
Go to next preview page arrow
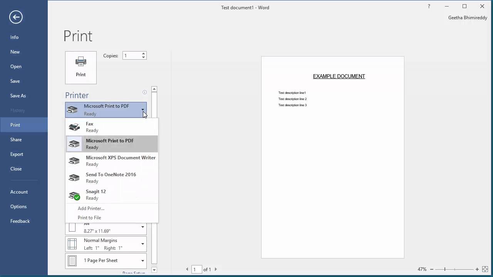[x=216, y=269]
